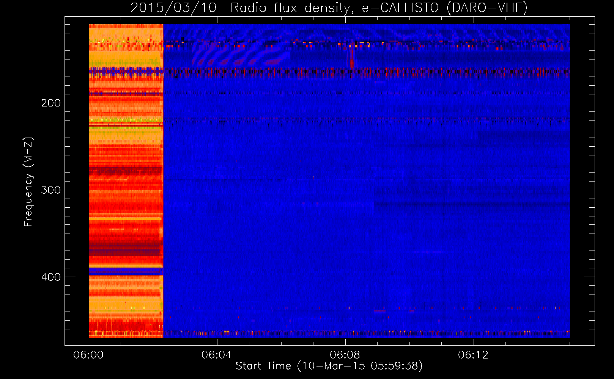This screenshot has height=379, width=614.
Task: Click the 06:00 time tick label
Action: 88,355
